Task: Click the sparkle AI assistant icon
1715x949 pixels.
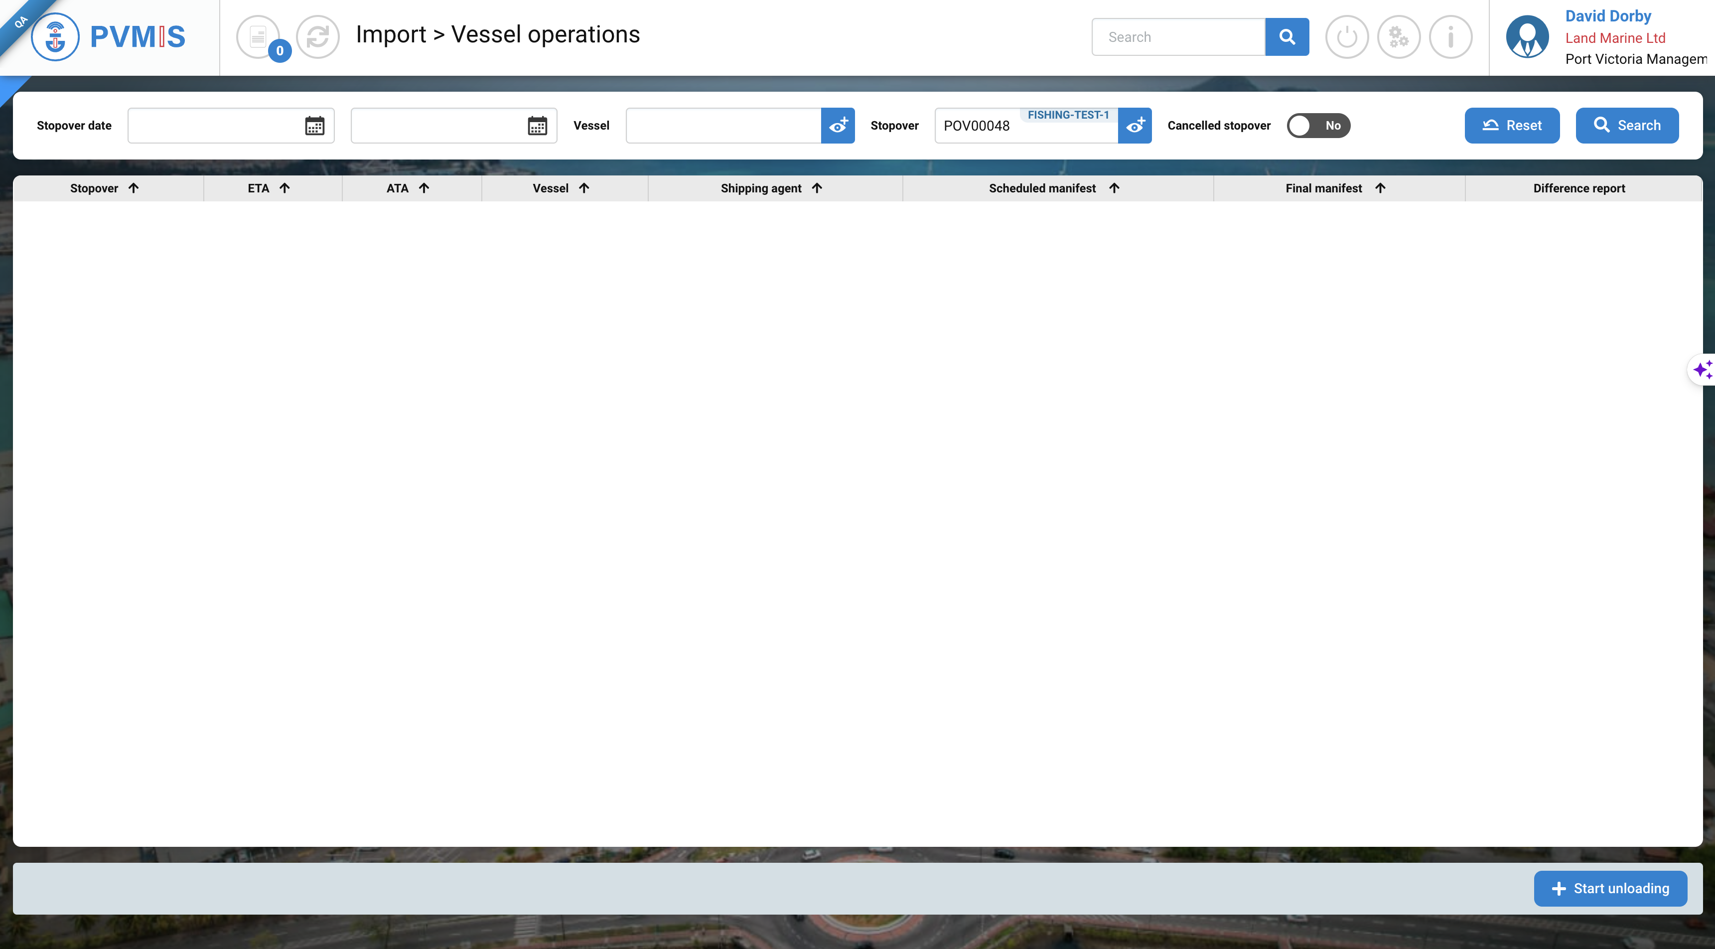Action: 1703,370
